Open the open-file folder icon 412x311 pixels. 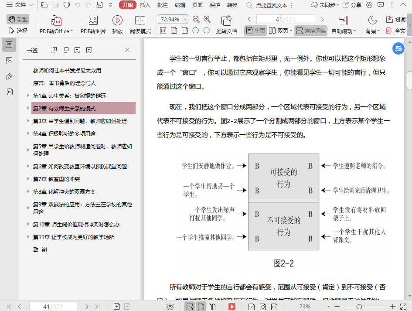click(x=45, y=5)
